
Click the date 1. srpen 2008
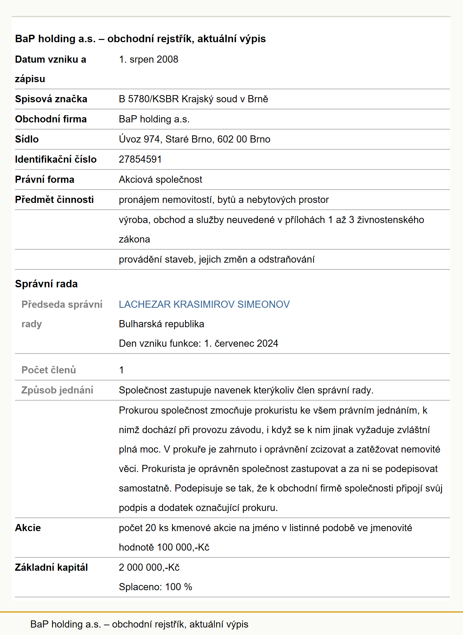[148, 59]
